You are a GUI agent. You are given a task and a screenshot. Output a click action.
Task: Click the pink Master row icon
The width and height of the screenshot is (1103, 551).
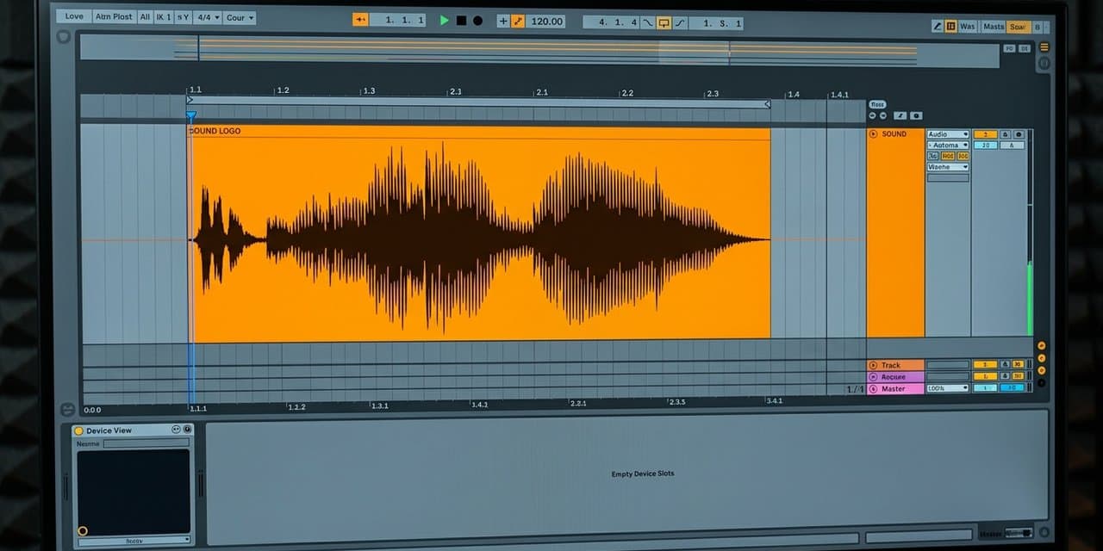click(873, 389)
